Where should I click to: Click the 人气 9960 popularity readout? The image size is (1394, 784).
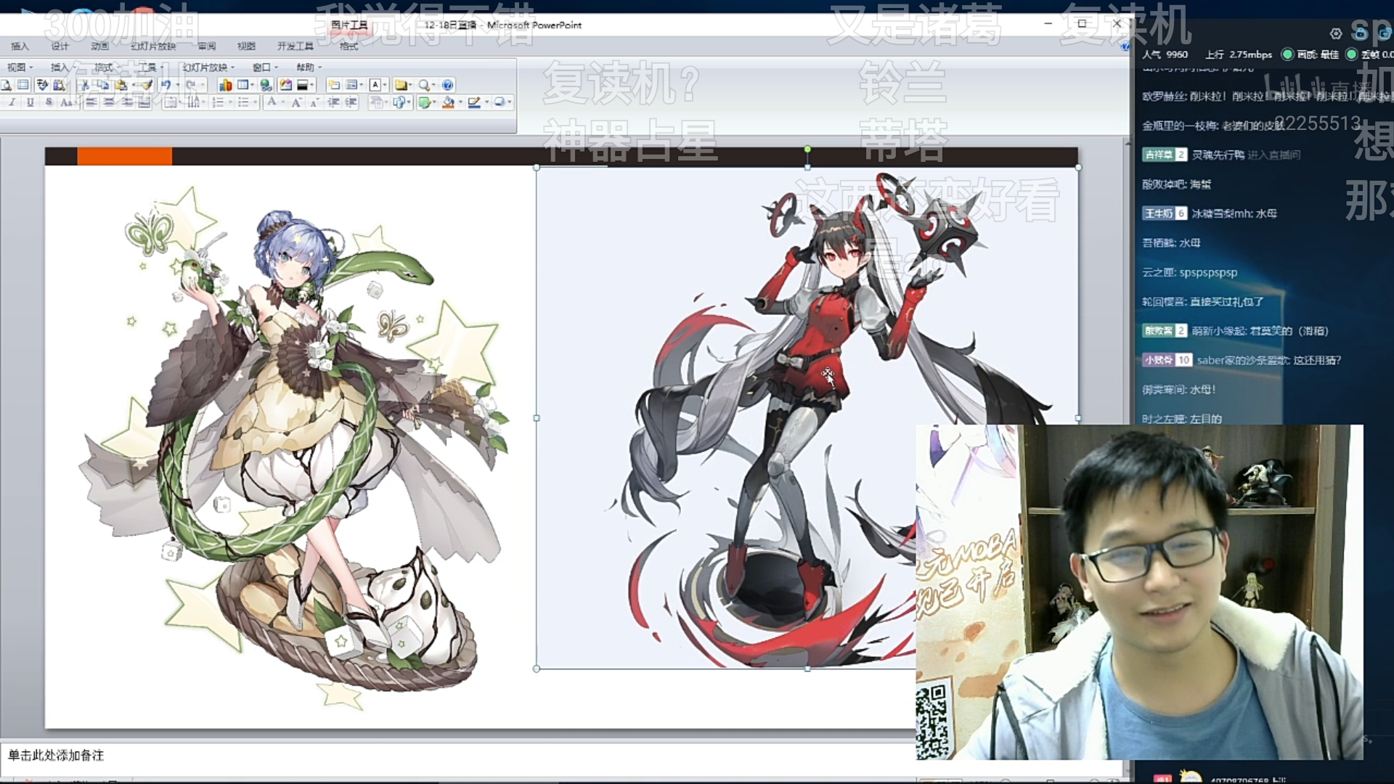coord(1165,54)
